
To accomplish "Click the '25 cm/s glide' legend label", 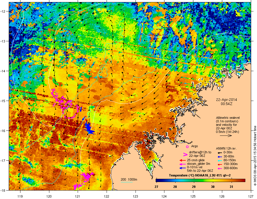I will click(x=196, y=160).
